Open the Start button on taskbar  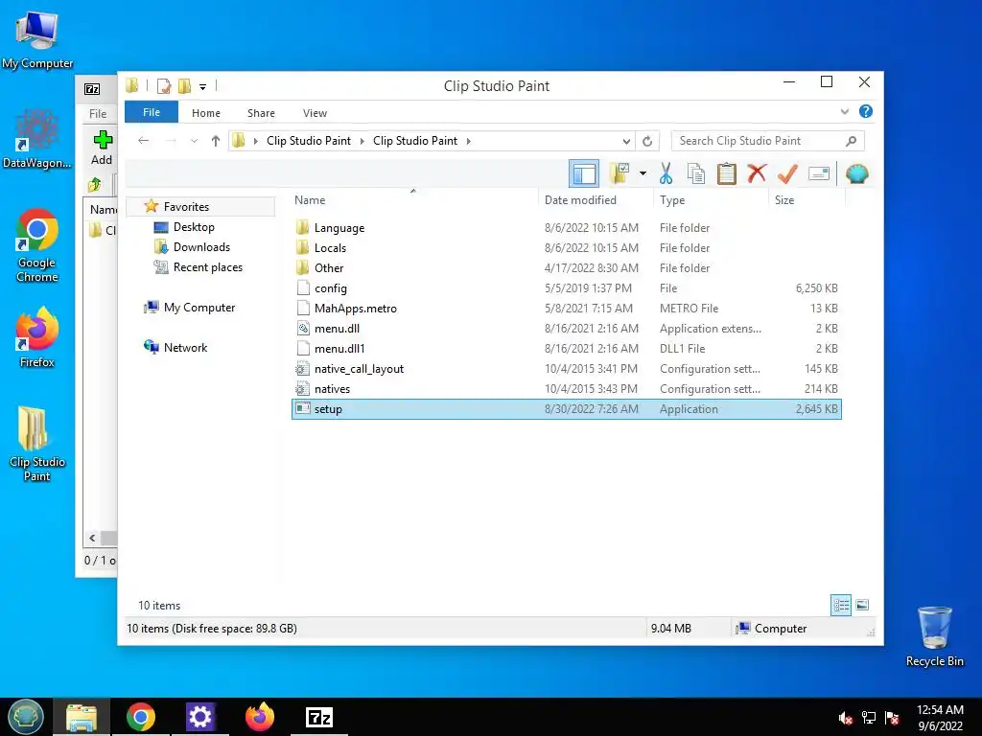click(26, 717)
